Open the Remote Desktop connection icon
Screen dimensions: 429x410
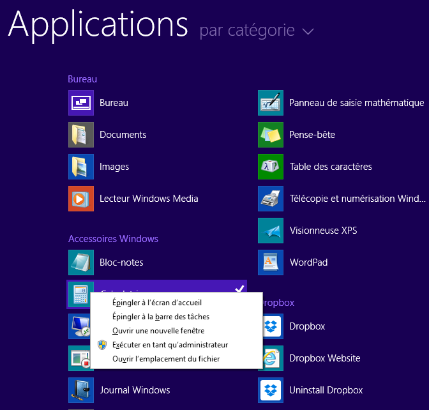coord(79,326)
